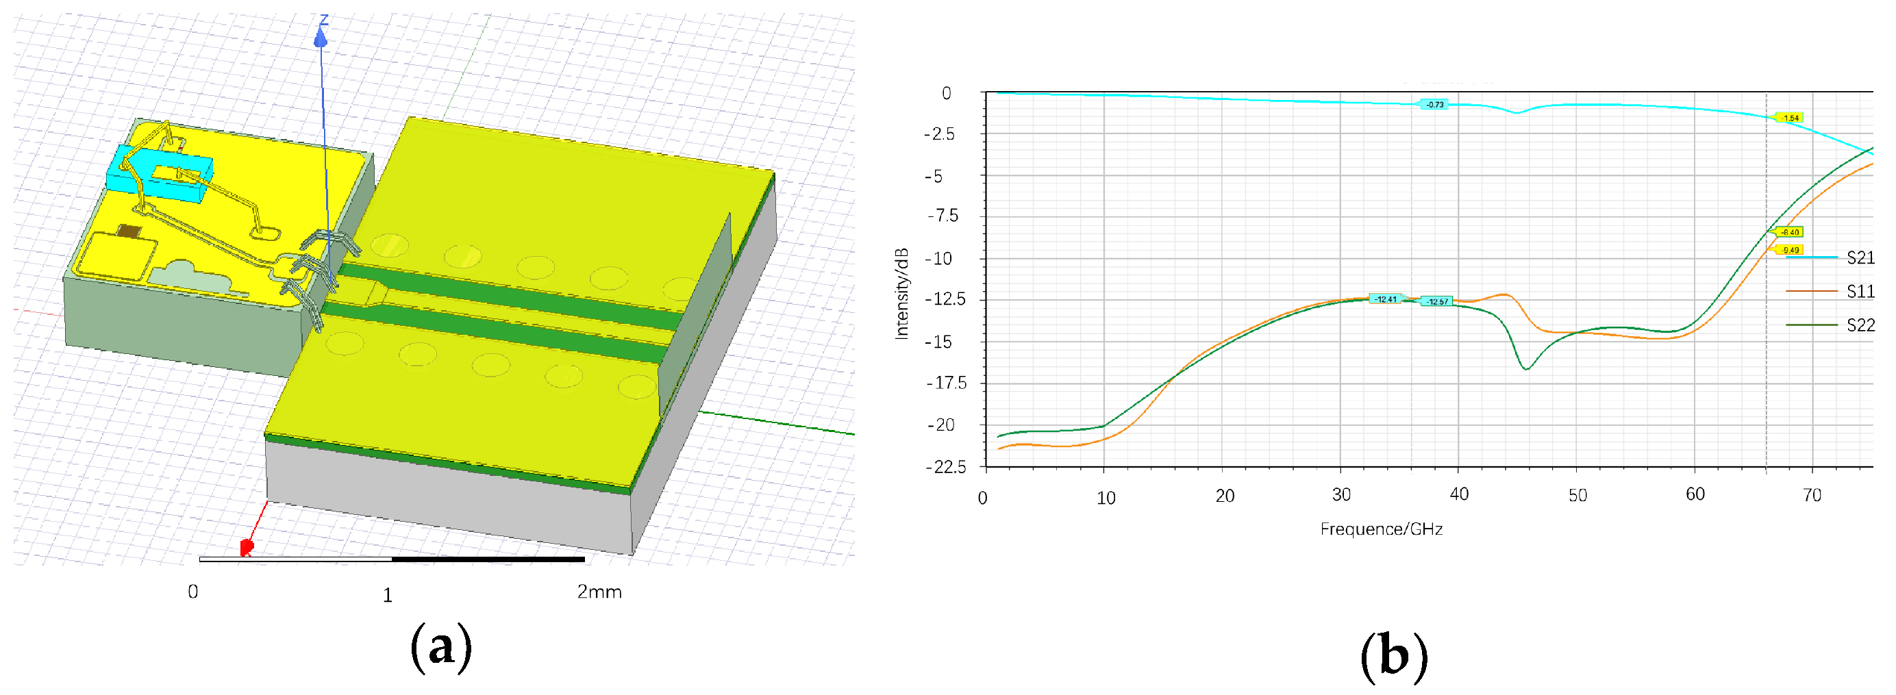Click the yellow -1.54 data marker
Image resolution: width=1896 pixels, height=695 pixels.
[x=1790, y=118]
